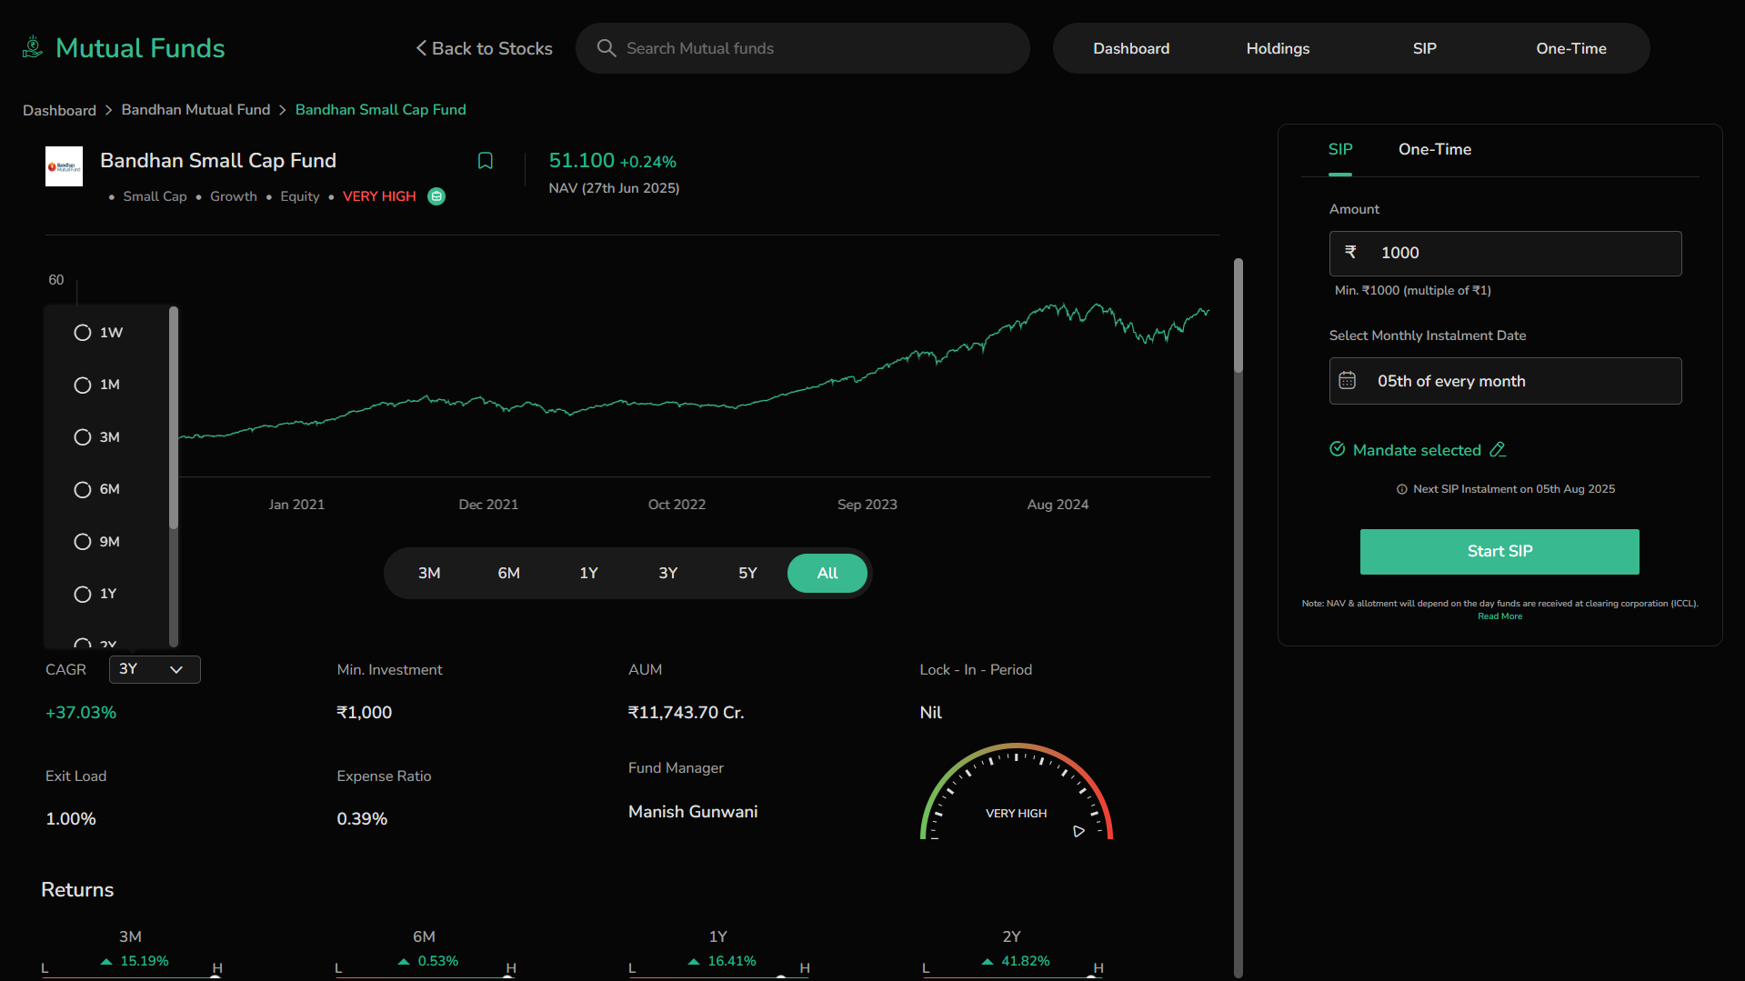Open the Dashboard nav tab
This screenshot has width=1745, height=981.
point(1131,48)
